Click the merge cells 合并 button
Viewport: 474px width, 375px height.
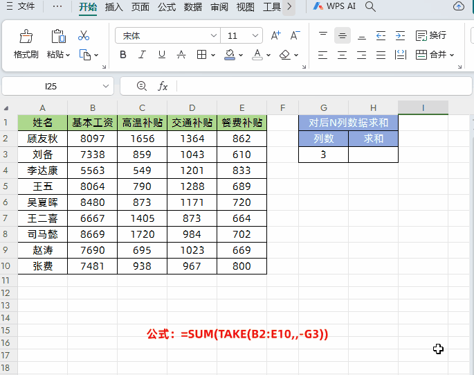[x=431, y=55]
